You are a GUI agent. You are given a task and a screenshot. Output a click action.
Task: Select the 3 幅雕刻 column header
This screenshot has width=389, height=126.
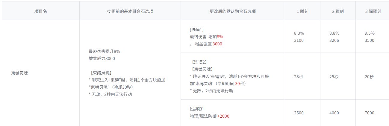click(x=373, y=11)
